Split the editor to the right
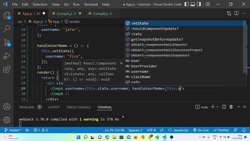 pos(236,13)
